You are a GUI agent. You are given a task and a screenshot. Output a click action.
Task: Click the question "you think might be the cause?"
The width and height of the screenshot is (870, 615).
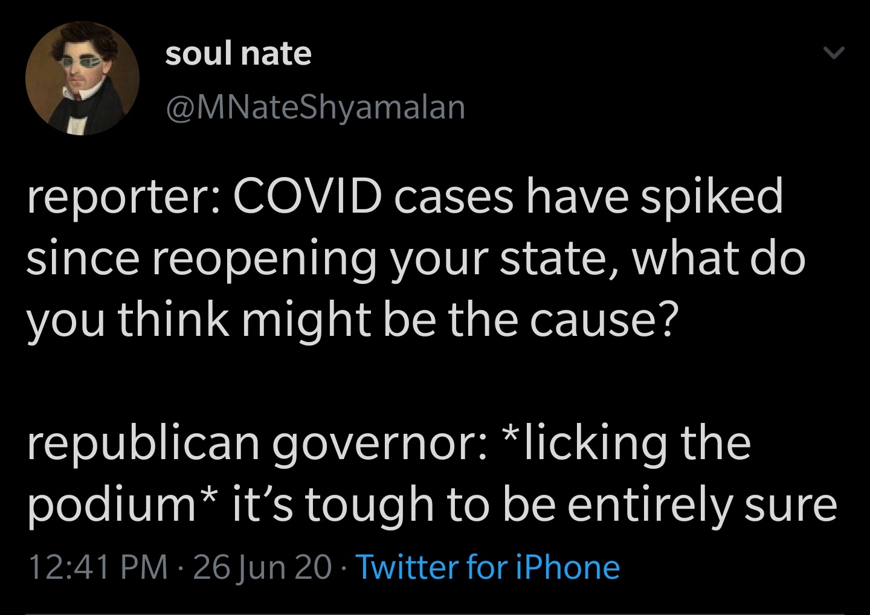click(x=350, y=319)
